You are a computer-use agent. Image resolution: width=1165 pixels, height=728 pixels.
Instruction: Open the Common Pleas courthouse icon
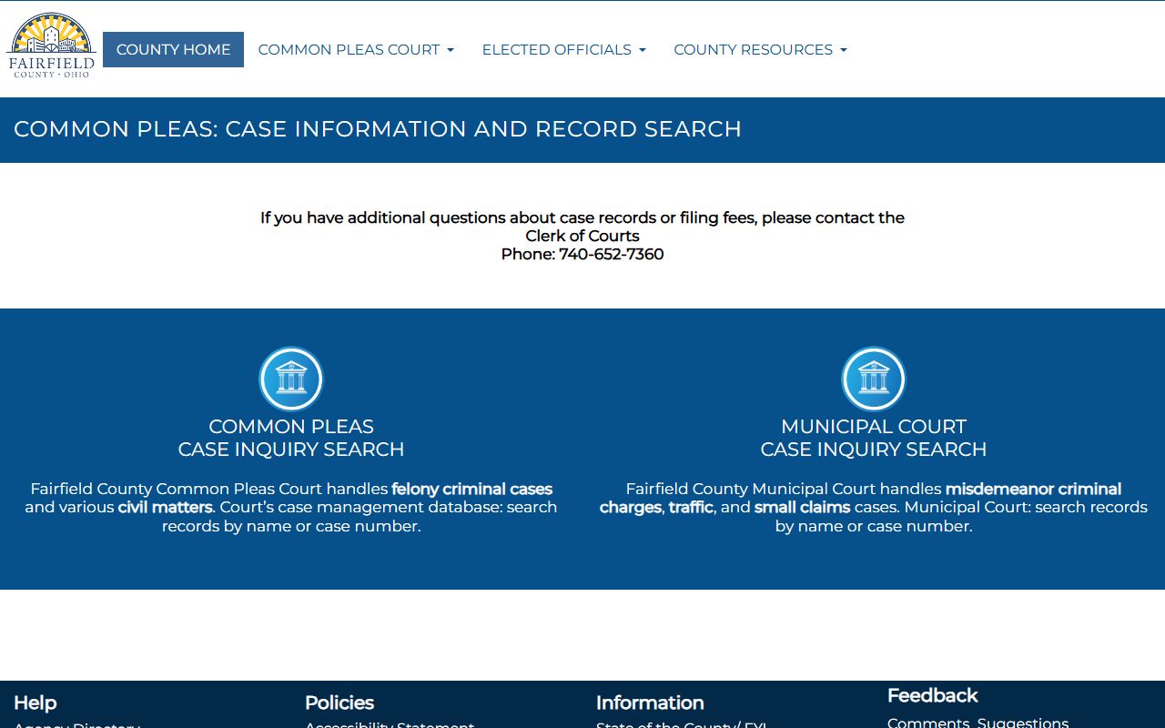coord(291,379)
